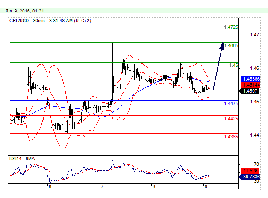The image size is (268, 198).
Task: Click the day 7 time axis marker
Action: [x=102, y=186]
